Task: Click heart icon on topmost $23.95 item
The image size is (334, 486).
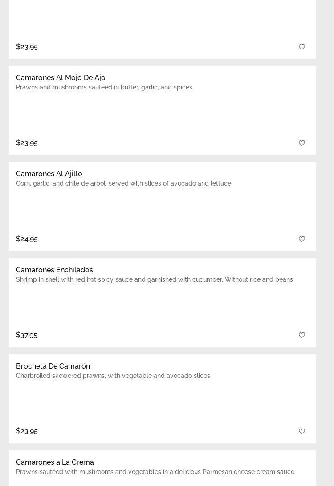Action: click(x=302, y=47)
